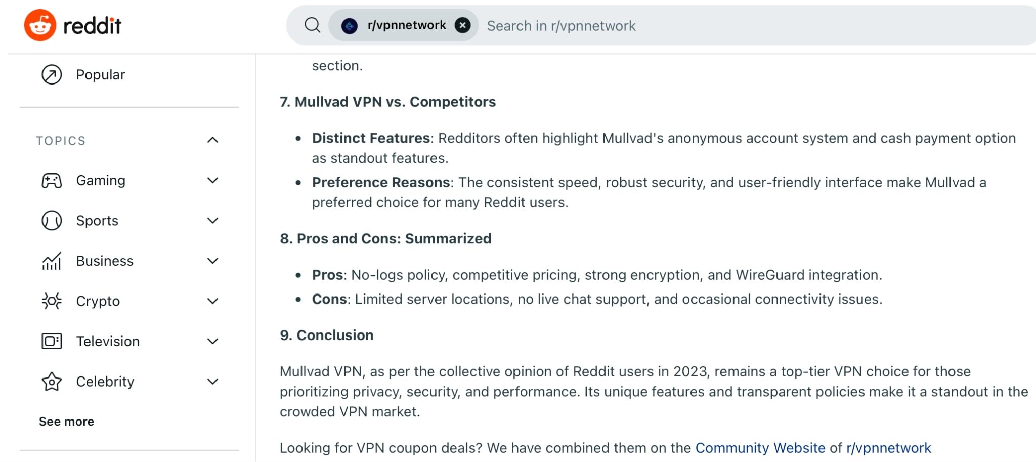
Task: Click the Sports ball icon
Action: pyautogui.click(x=52, y=221)
